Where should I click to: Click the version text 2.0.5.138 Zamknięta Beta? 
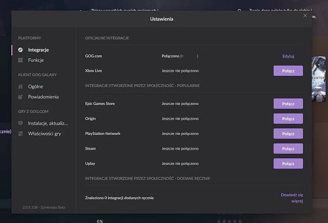tap(44, 207)
